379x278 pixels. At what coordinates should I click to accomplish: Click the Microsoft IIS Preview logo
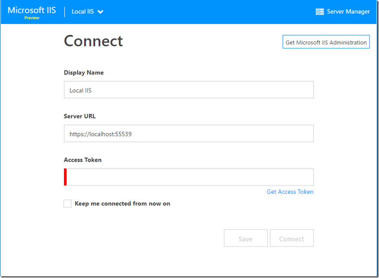click(x=32, y=12)
